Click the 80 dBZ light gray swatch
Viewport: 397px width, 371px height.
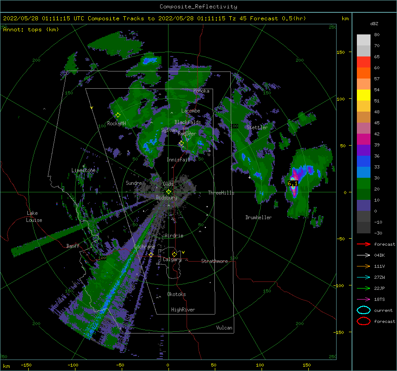363,40
